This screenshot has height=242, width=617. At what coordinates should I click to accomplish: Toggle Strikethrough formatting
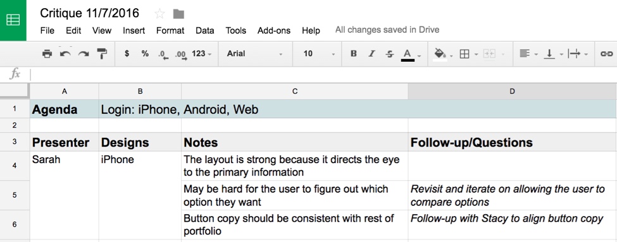(390, 54)
